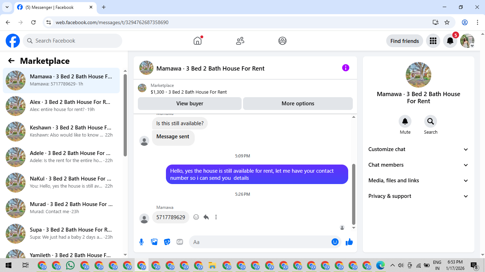Click the 'Is this still available?' message
The image size is (485, 272).
180,123
